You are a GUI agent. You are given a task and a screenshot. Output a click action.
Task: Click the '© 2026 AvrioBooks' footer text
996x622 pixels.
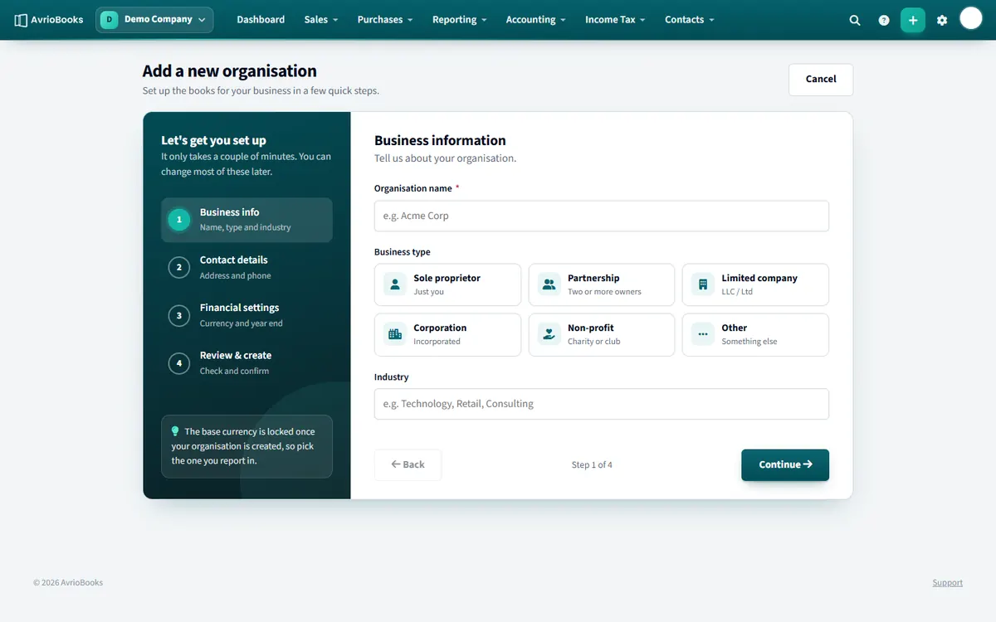[68, 583]
